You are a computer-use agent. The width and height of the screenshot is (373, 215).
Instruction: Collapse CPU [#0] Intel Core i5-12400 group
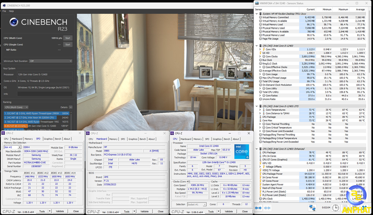coord(257,46)
